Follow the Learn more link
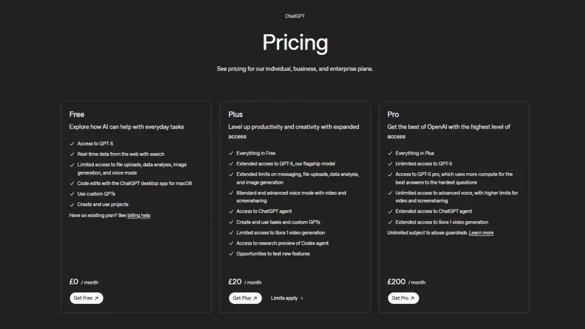The image size is (585, 329). click(481, 233)
